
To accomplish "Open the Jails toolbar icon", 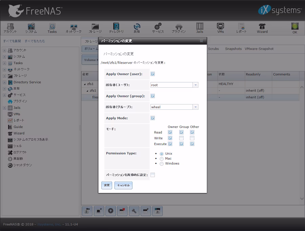I will click(200, 28).
